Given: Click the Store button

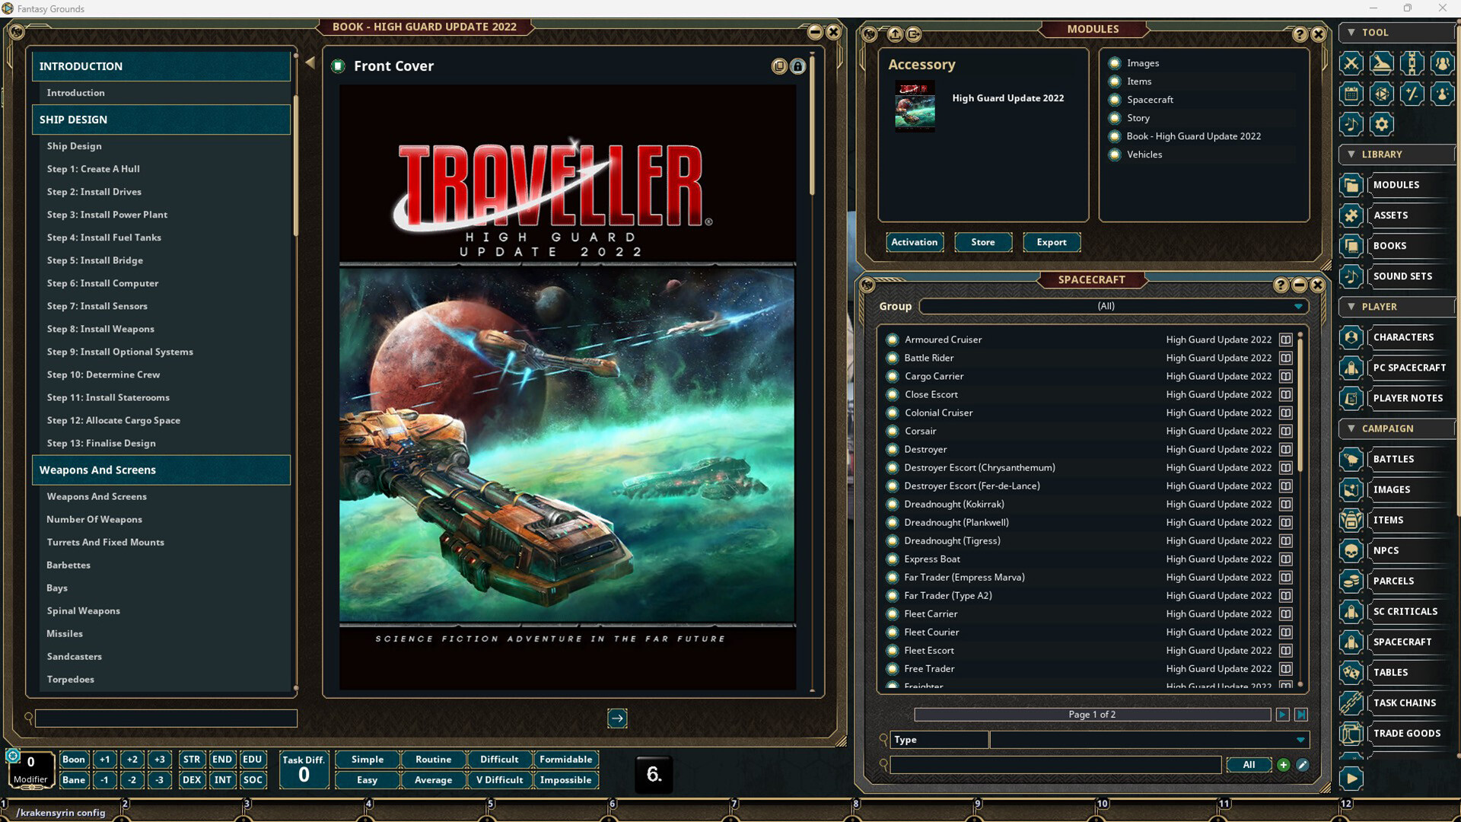Looking at the screenshot, I should [x=983, y=242].
